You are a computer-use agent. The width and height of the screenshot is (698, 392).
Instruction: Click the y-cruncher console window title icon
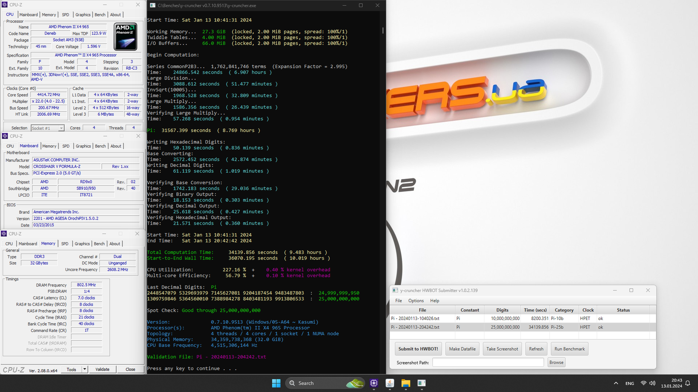pos(153,5)
